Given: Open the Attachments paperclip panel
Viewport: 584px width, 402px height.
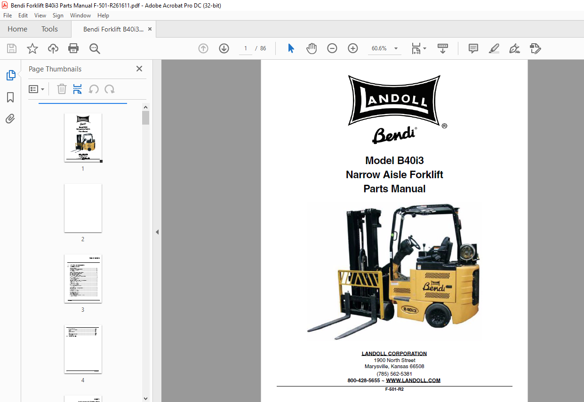Looking at the screenshot, I should coord(10,118).
